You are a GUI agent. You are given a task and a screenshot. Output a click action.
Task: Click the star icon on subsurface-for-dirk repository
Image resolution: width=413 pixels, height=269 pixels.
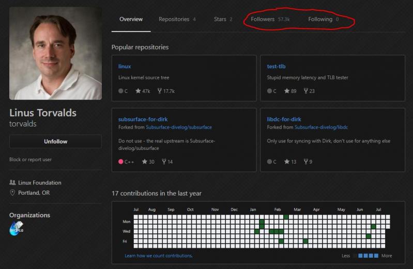(x=139, y=162)
